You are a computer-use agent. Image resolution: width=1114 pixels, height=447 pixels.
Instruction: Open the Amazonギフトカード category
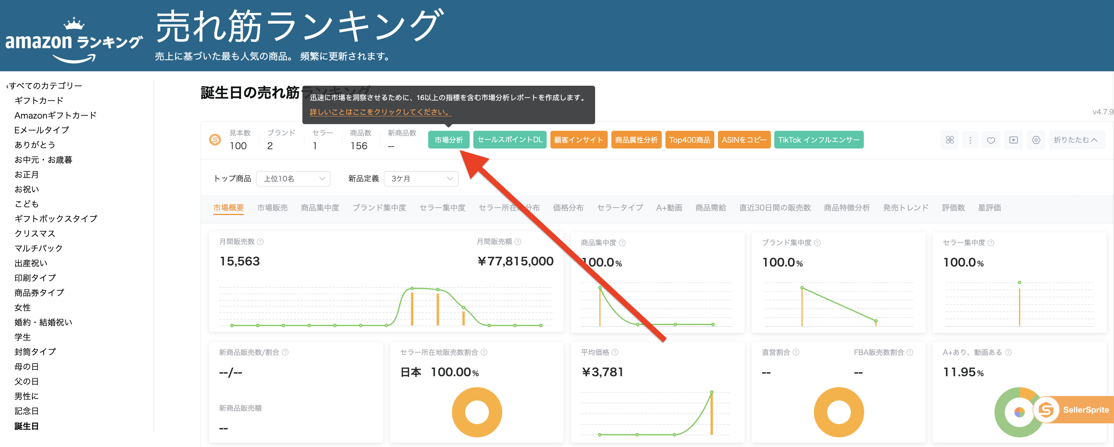pos(56,115)
